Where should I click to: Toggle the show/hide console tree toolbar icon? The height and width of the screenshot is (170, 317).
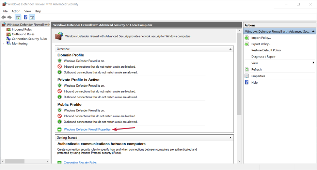(x=18, y=17)
